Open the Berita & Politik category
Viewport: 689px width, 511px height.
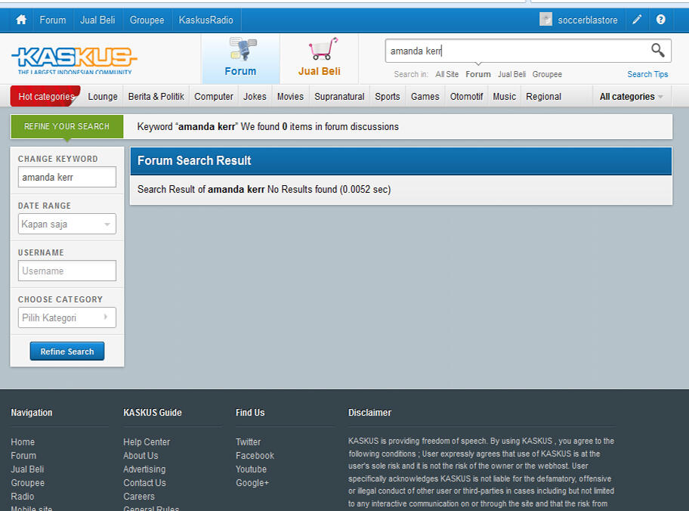pyautogui.click(x=156, y=96)
